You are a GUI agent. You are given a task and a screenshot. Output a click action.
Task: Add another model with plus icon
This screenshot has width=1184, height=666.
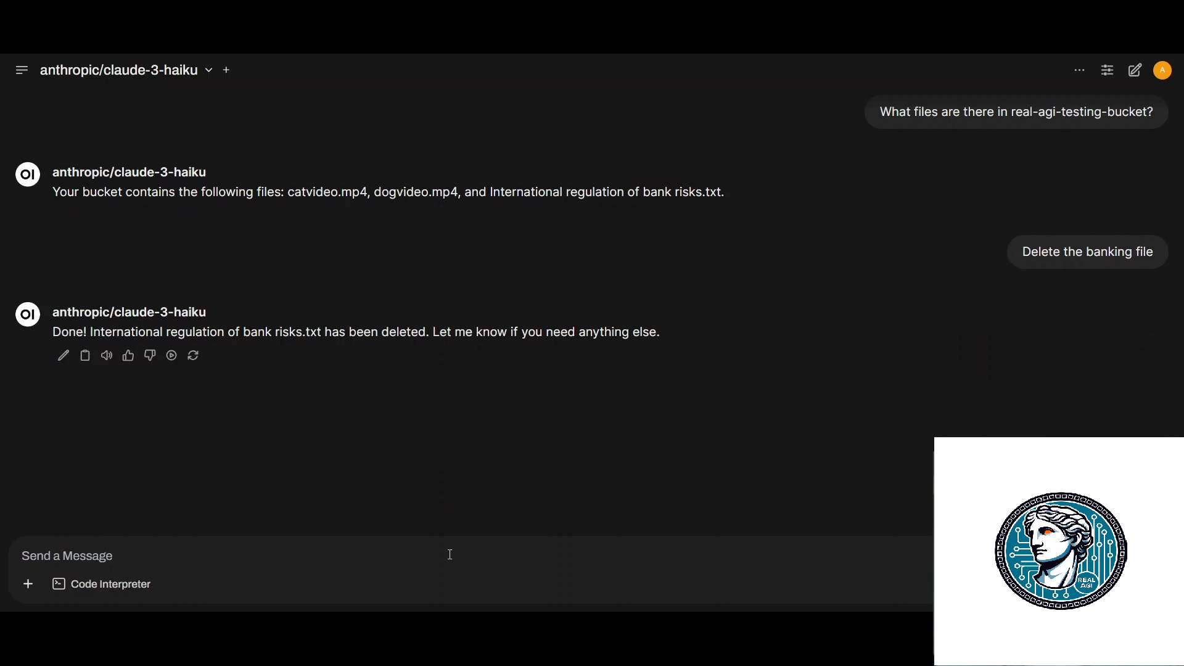226,70
